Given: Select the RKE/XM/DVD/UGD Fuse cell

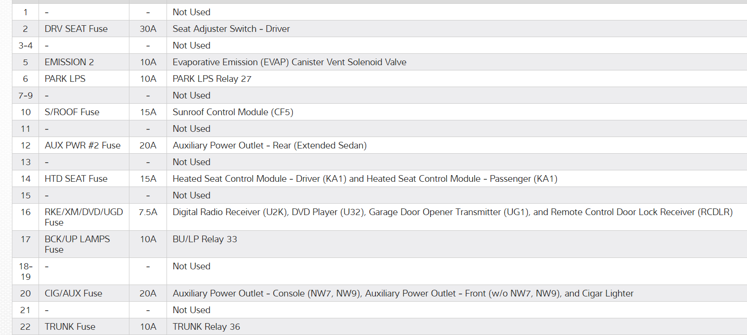Looking at the screenshot, I should (x=84, y=217).
